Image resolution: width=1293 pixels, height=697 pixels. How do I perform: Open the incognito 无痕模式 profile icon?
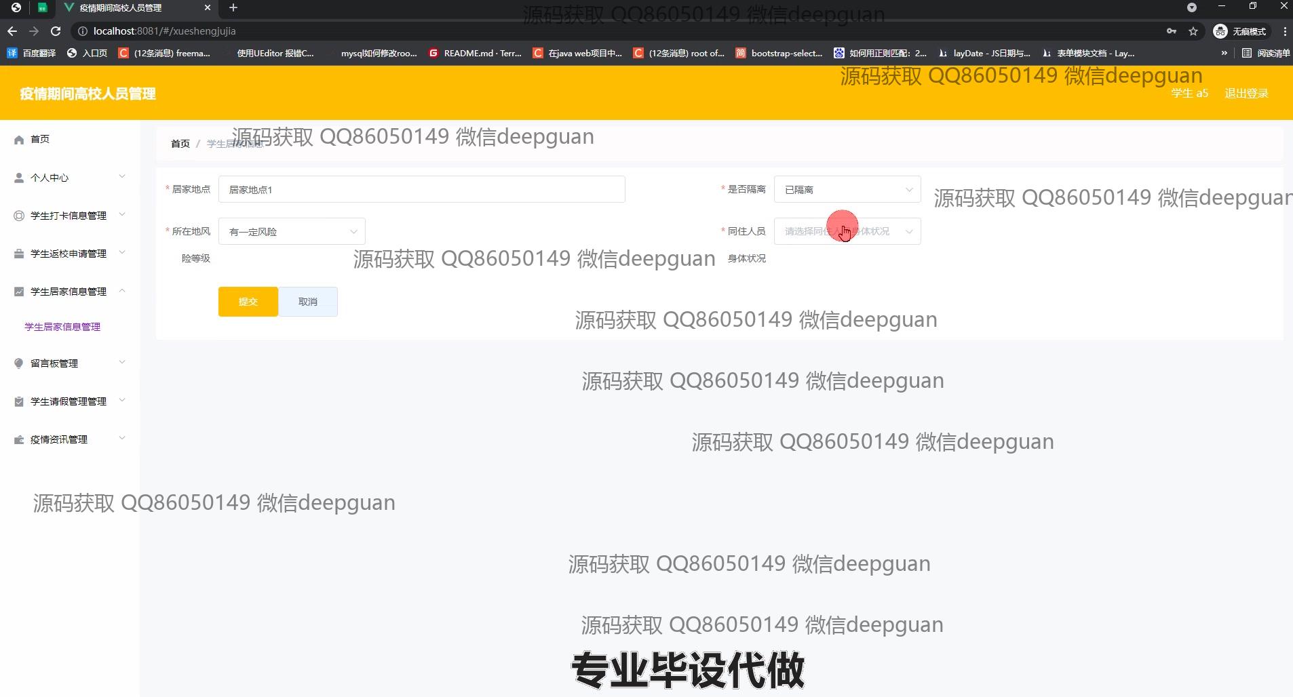(1240, 31)
